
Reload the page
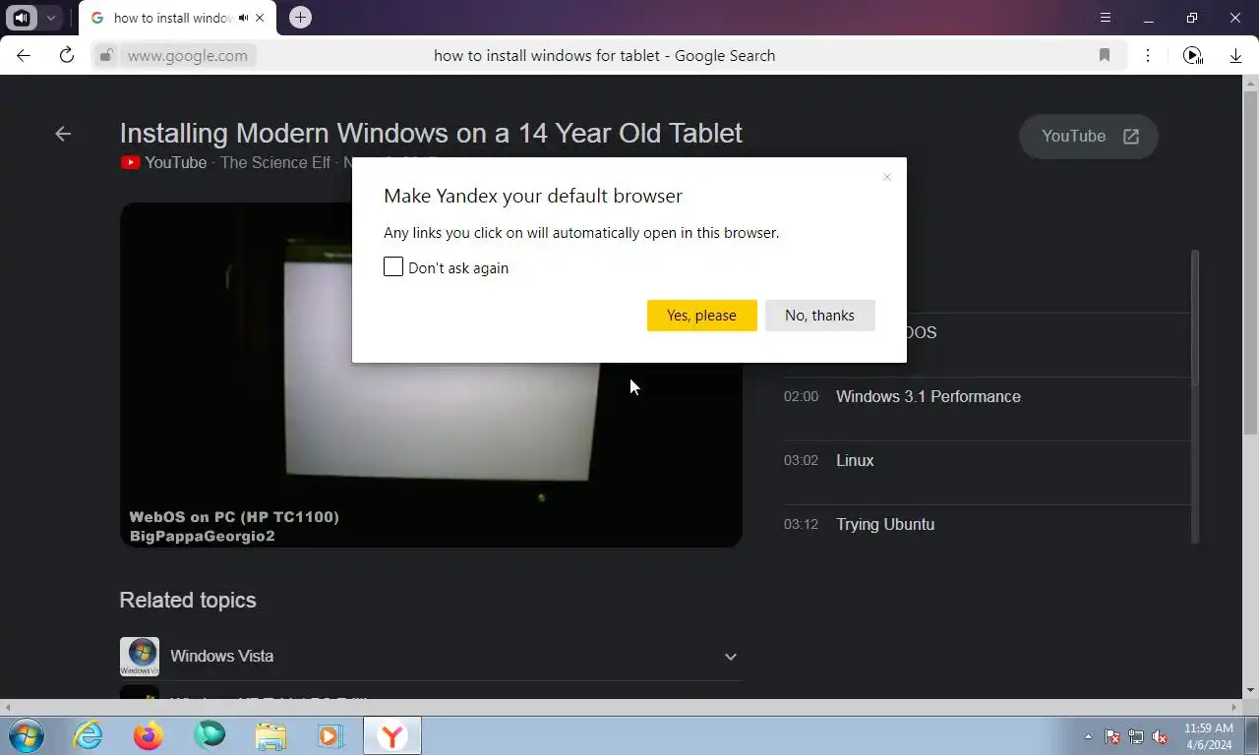67,55
